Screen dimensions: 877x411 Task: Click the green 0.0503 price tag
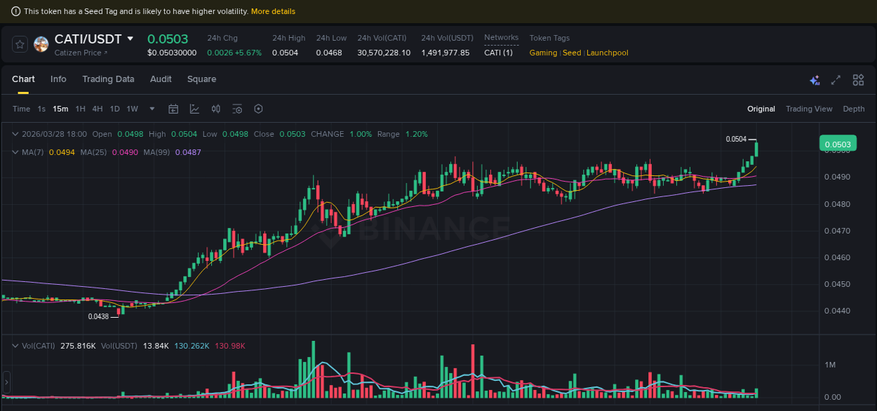click(x=839, y=143)
